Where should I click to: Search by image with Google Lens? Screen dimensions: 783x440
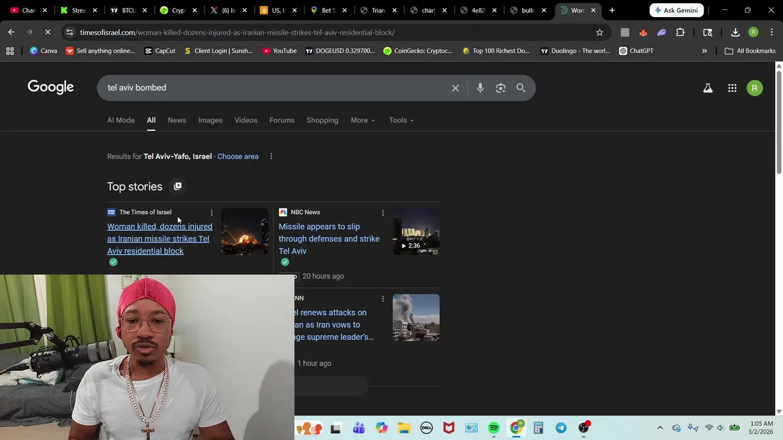[500, 88]
